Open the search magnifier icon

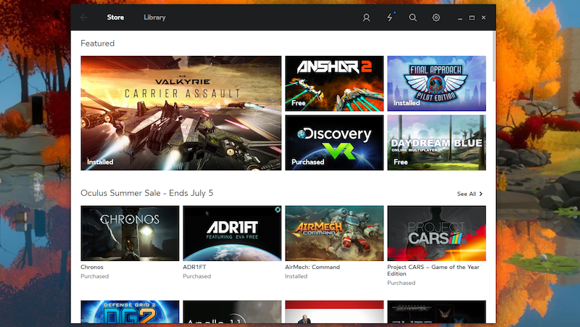413,17
